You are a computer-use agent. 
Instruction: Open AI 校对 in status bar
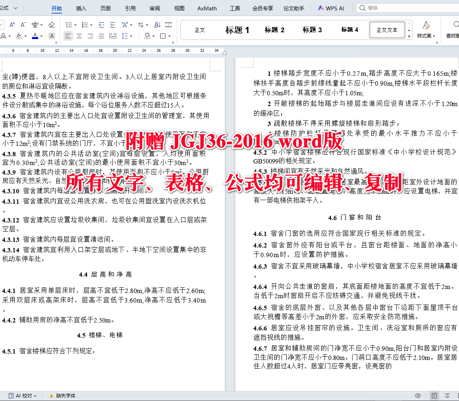[23, 396]
